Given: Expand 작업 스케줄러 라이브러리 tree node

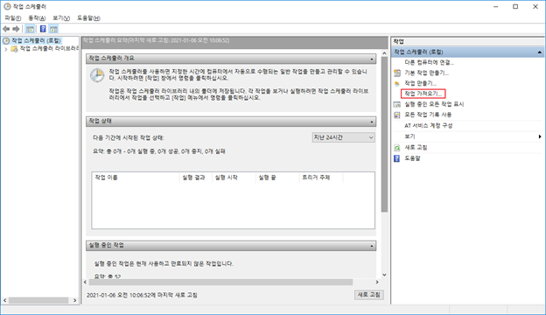Looking at the screenshot, I should 5,49.
